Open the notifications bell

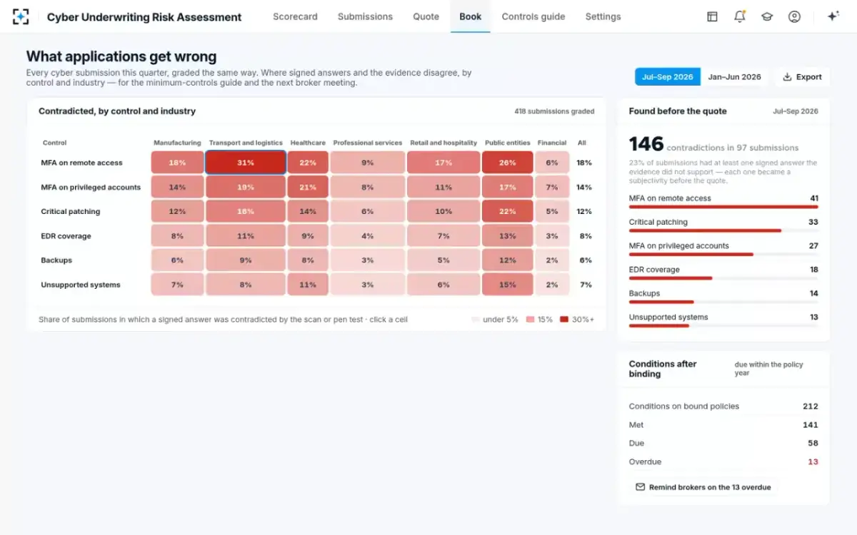739,16
